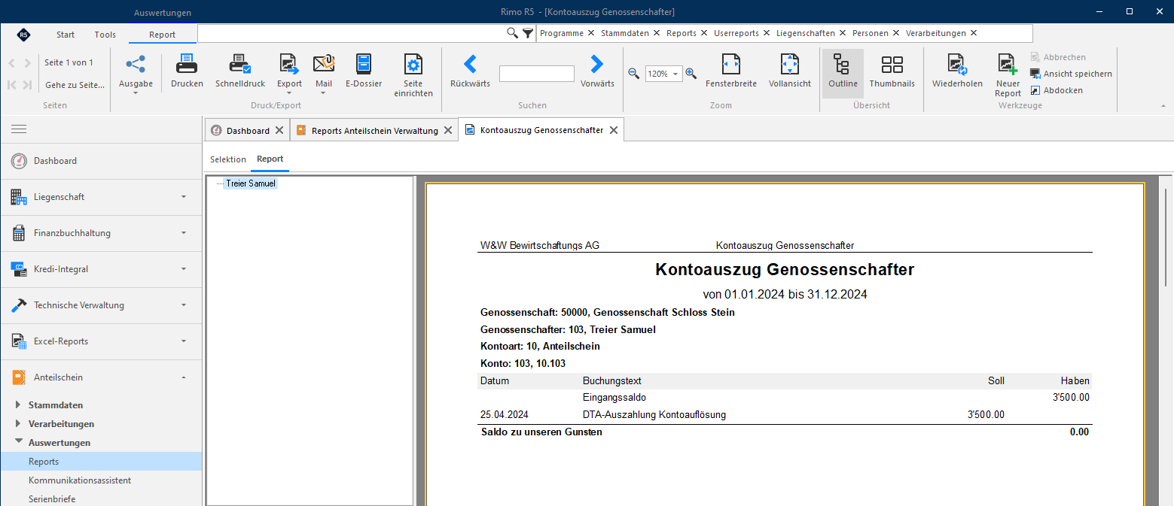Viewport: 1174px width, 506px height.
Task: Expand Verarbeitungen tree node
Action: coord(19,424)
